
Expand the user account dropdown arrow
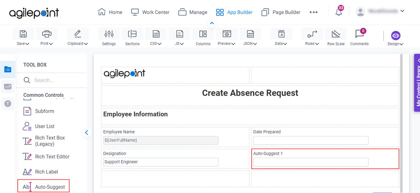(x=402, y=11)
